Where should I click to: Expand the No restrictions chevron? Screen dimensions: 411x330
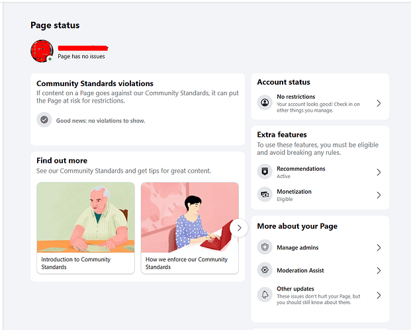coord(379,103)
